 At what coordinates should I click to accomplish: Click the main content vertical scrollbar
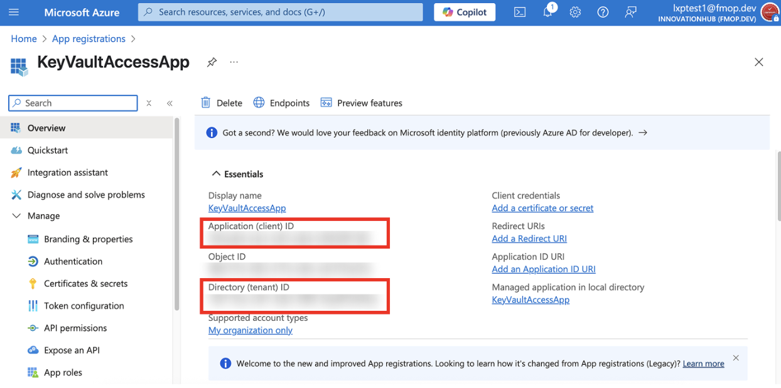pyautogui.click(x=778, y=185)
